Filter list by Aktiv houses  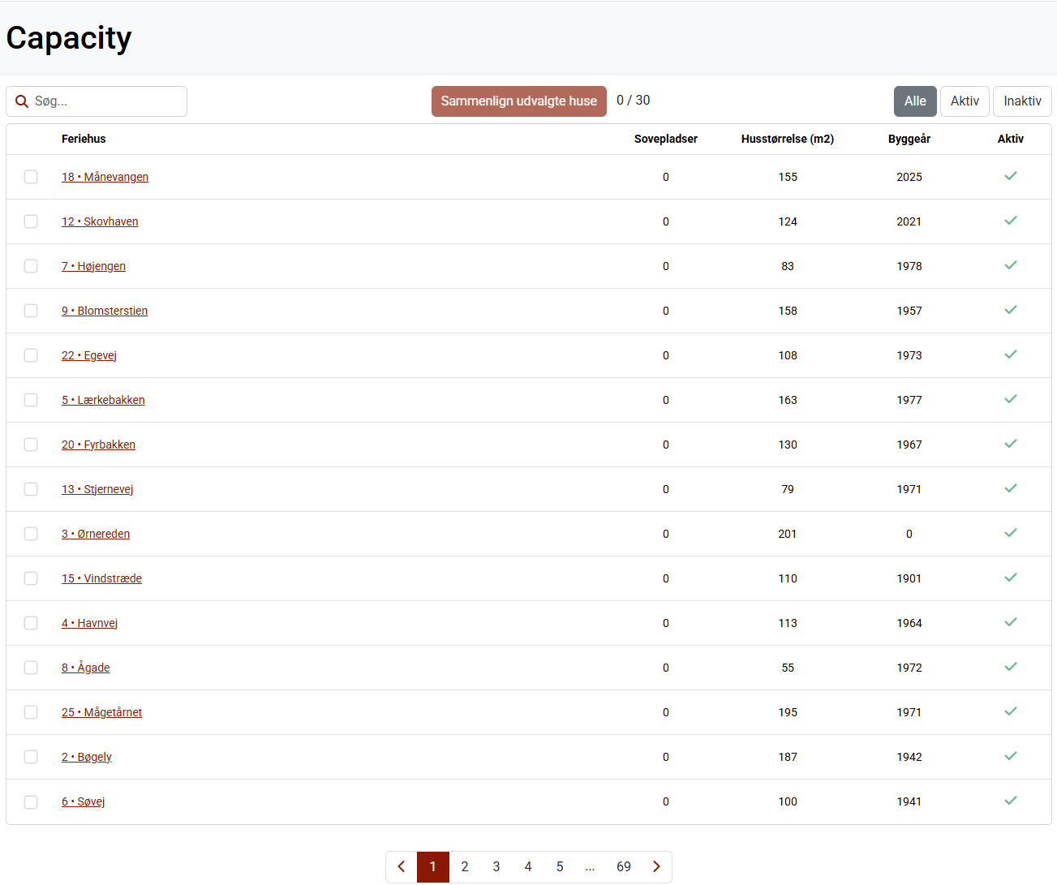(965, 101)
